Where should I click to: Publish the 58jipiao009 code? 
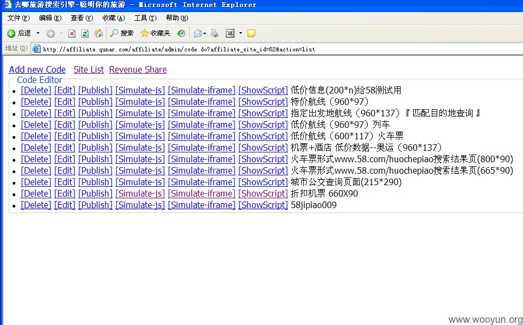tap(96, 205)
